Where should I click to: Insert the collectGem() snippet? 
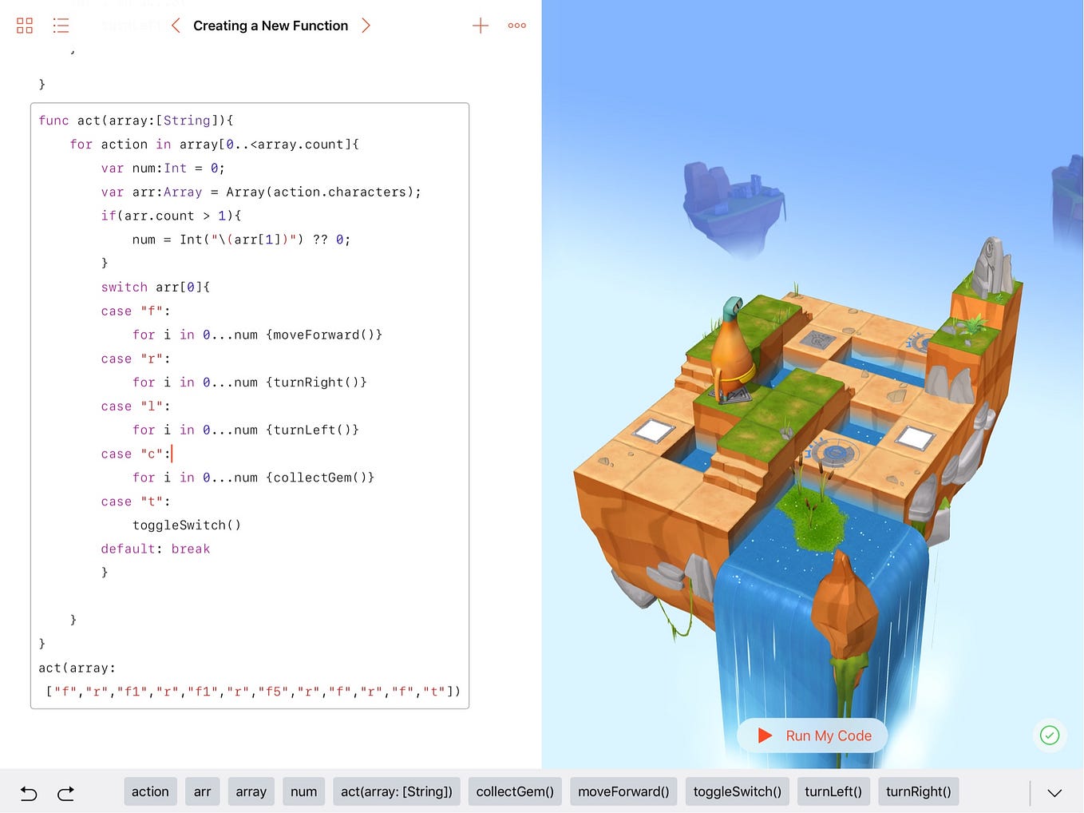(515, 791)
